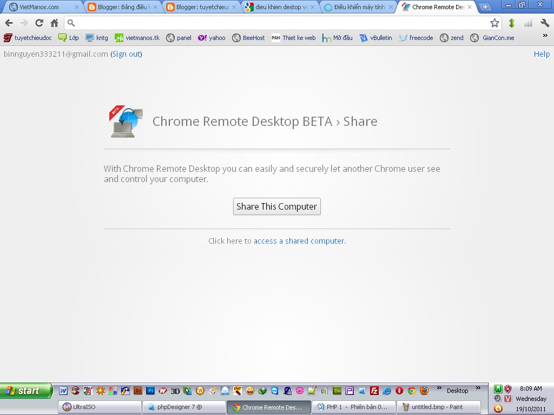
Task: Launch FileZilla from quick launch
Action: click(x=374, y=391)
